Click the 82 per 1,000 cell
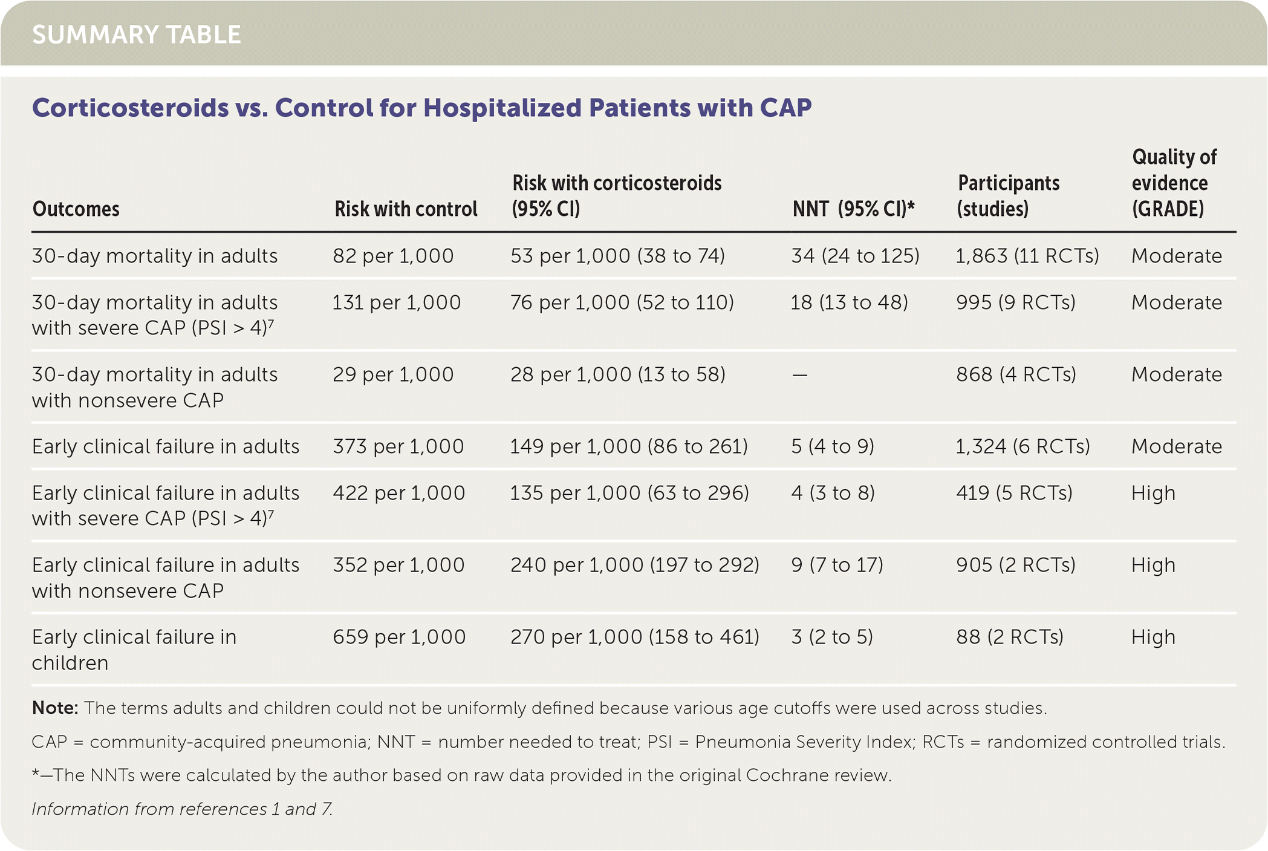1268x851 pixels. point(393,256)
